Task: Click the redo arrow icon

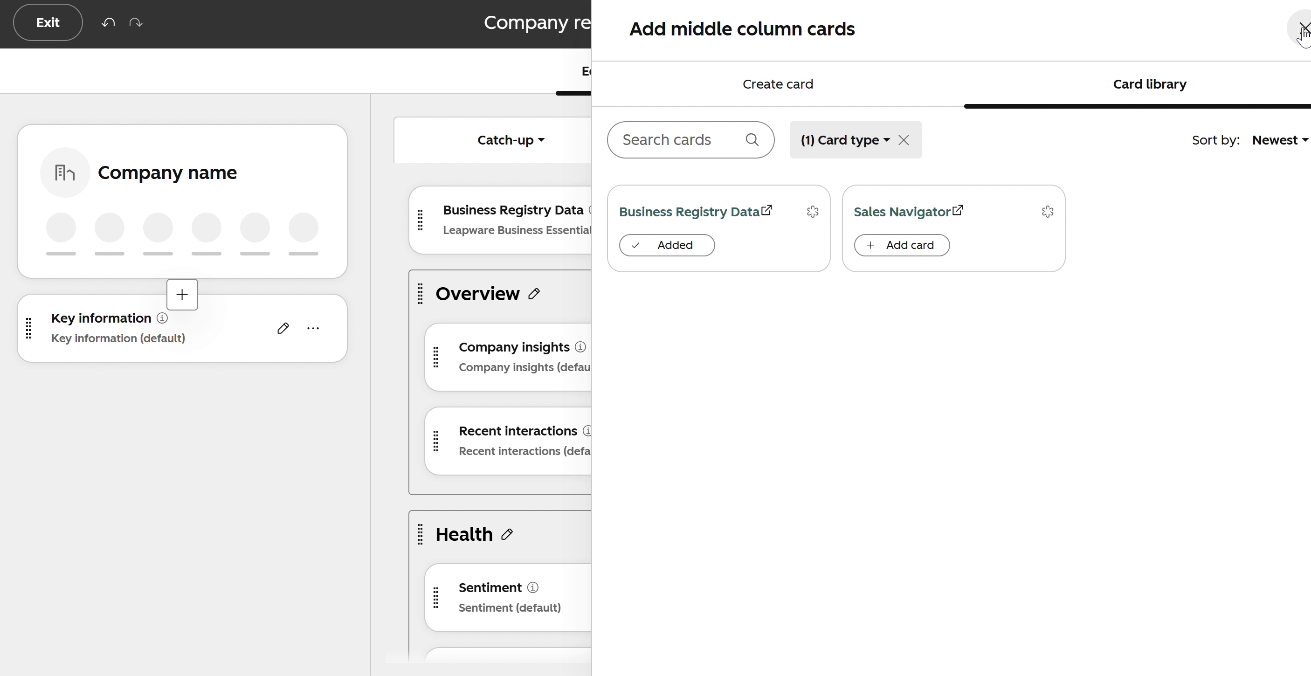Action: (135, 22)
